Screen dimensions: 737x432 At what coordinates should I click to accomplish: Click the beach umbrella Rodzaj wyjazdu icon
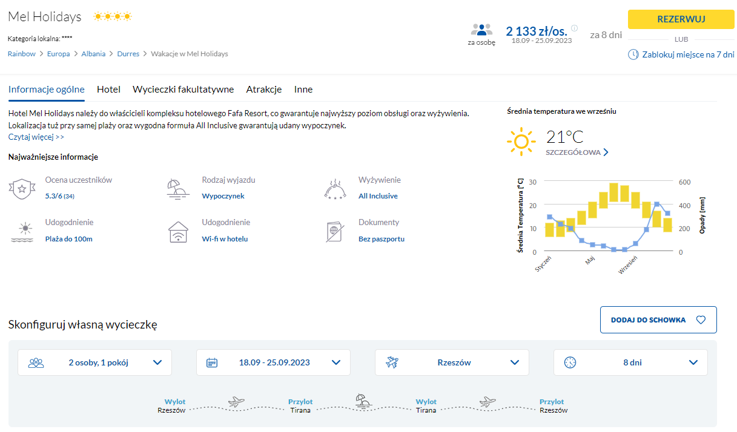(x=177, y=189)
